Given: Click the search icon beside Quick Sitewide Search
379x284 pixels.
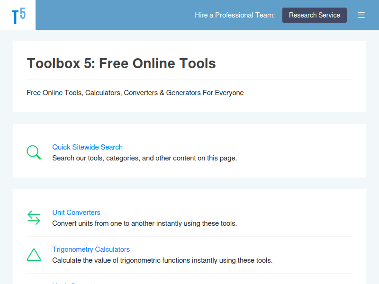Looking at the screenshot, I should (x=34, y=152).
